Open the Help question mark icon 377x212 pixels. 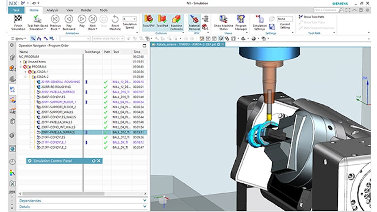click(x=360, y=10)
